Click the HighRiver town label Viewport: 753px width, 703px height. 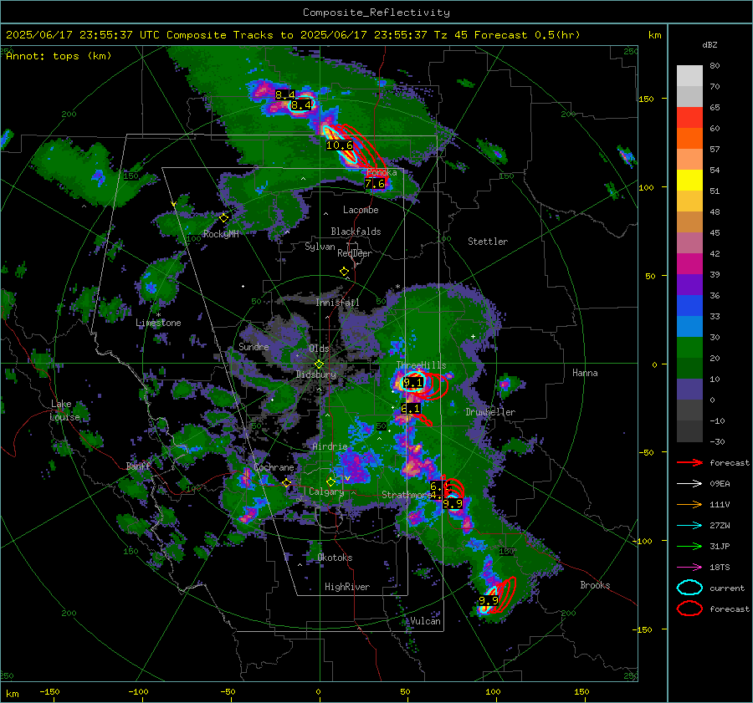pos(347,587)
